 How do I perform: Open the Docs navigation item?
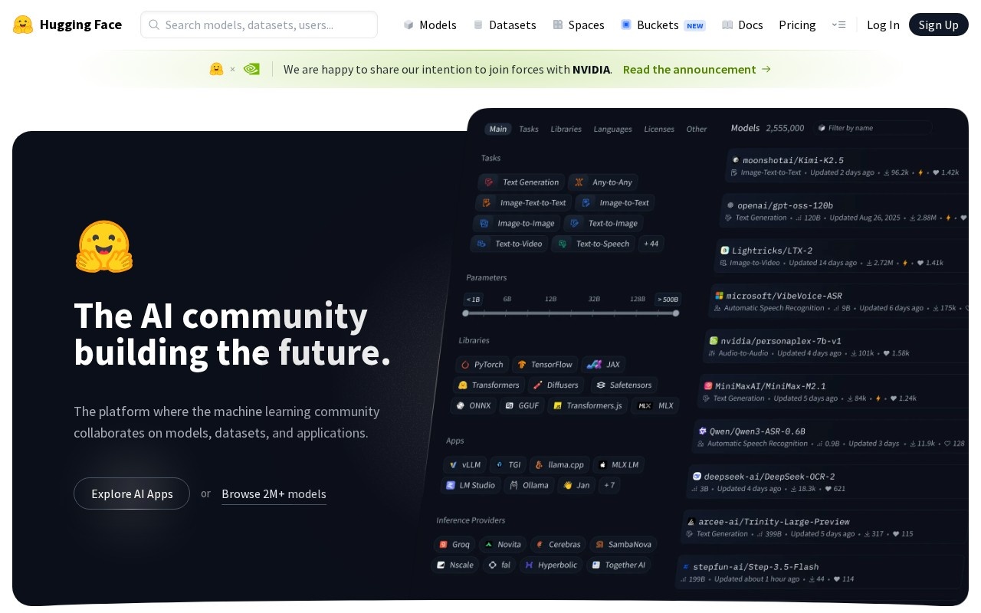(743, 25)
